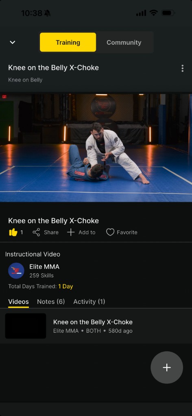Viewport: 192px width, 416px height.
Task: Tap the heart Favorite icon
Action: [x=110, y=232]
